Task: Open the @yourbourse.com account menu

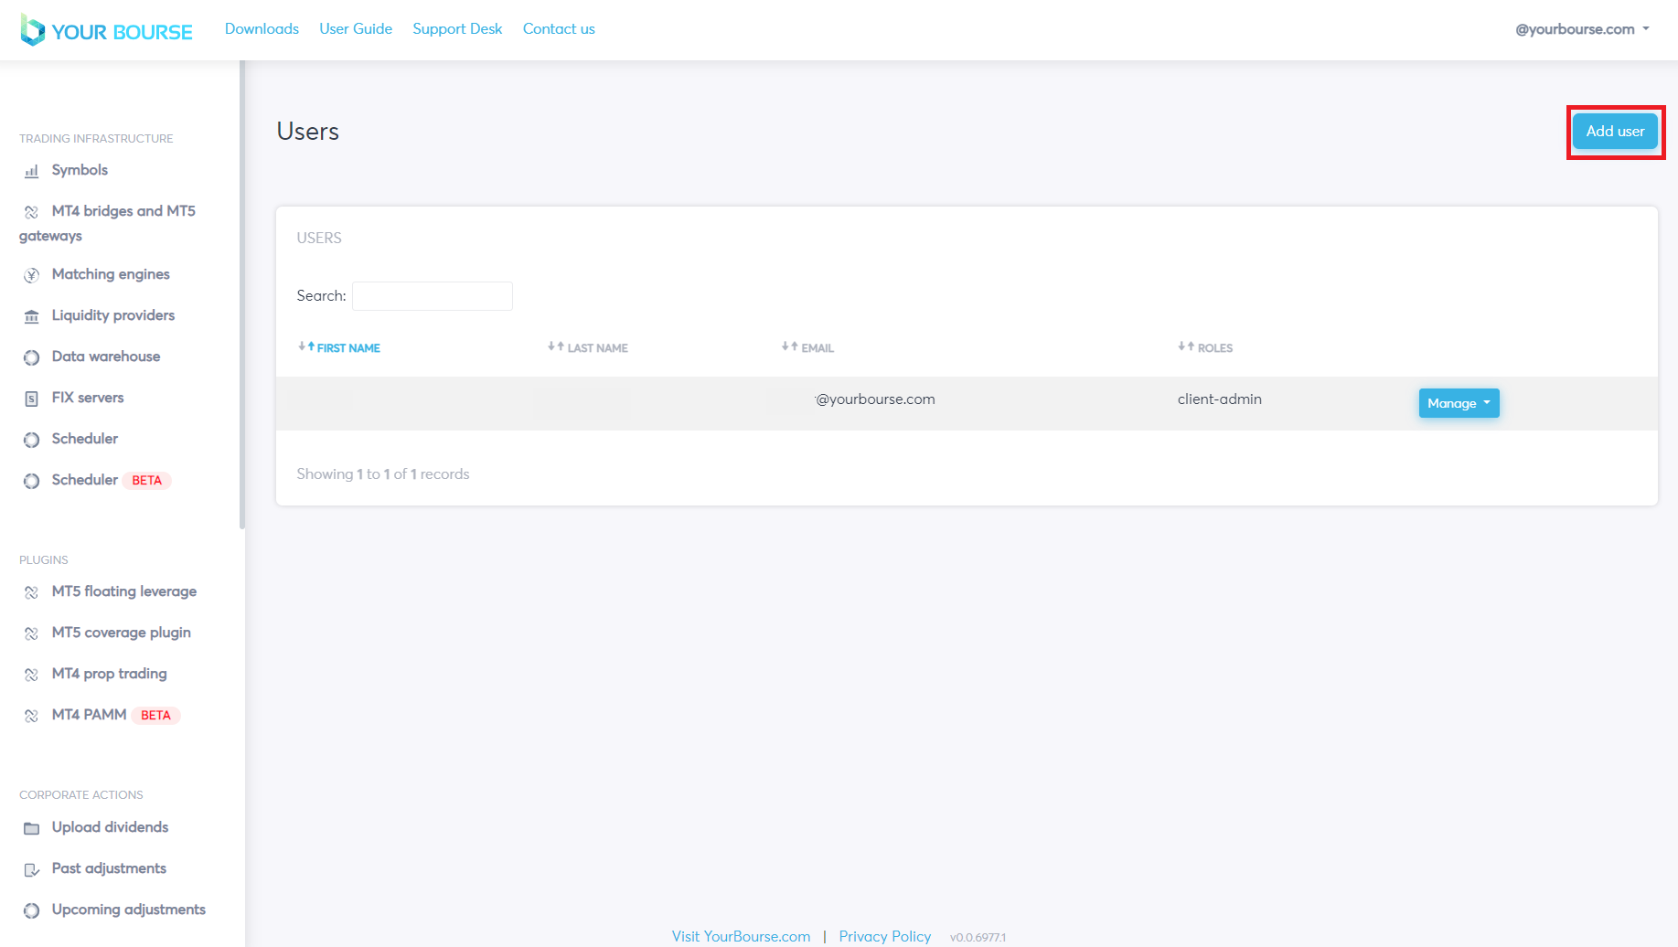Action: [x=1582, y=29]
